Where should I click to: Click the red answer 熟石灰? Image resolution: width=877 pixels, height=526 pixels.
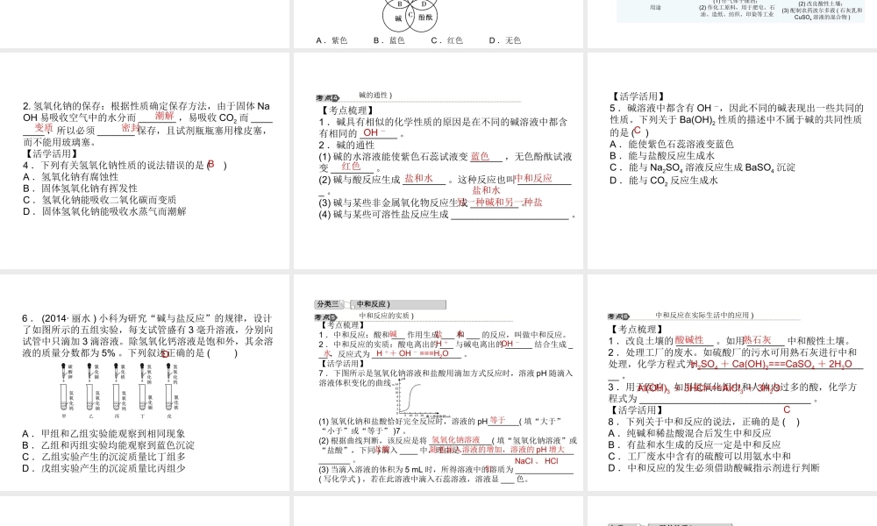pyautogui.click(x=758, y=340)
